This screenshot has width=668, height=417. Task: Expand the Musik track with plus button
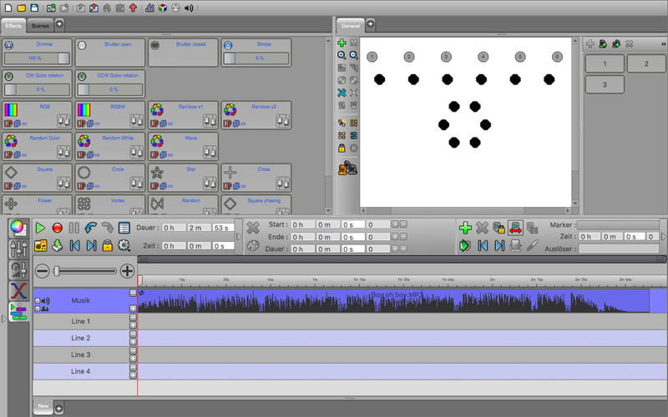133,308
